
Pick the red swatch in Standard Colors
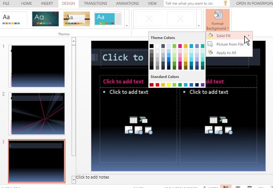[157, 85]
